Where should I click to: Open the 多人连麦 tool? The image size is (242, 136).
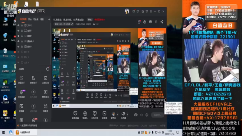[33, 94]
